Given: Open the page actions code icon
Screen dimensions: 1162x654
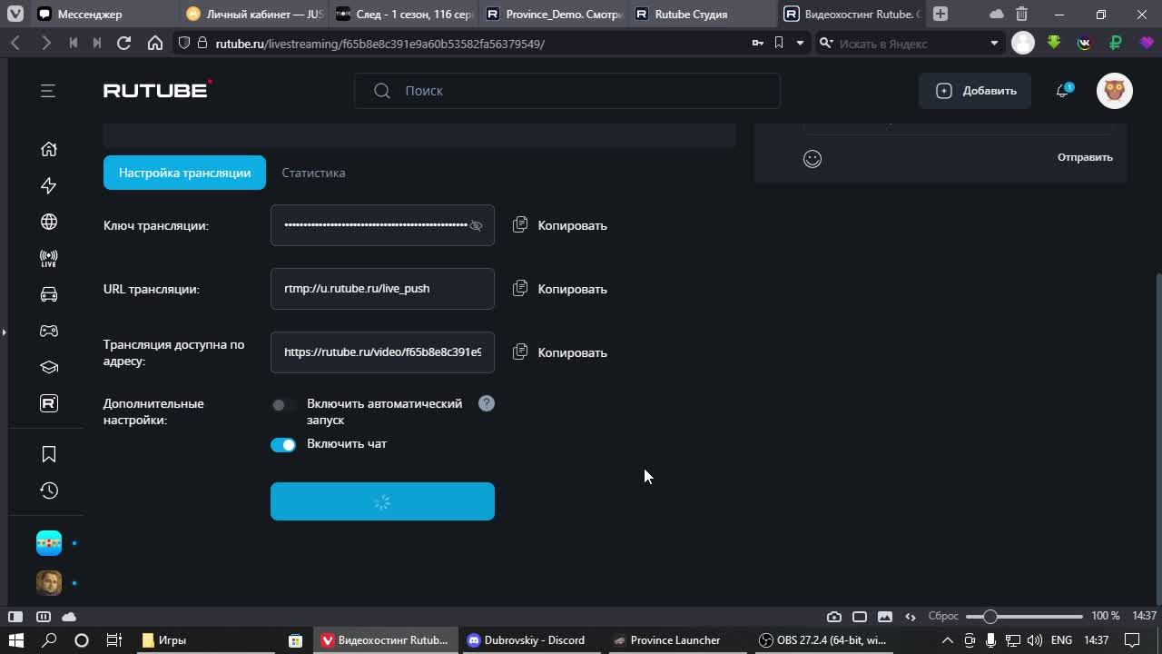Looking at the screenshot, I should [911, 616].
